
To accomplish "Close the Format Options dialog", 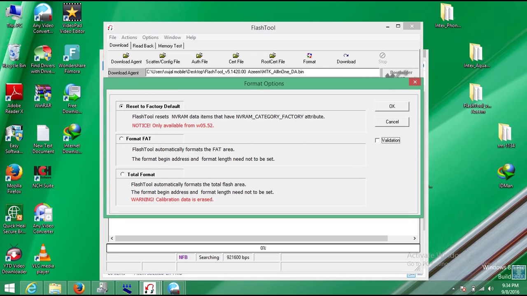I will coord(415,82).
